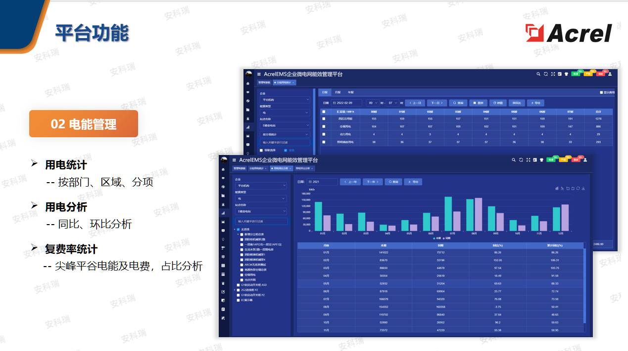Check the G1软启动开关柜 ASD checkbox
The height and width of the screenshot is (351, 628).
238,285
